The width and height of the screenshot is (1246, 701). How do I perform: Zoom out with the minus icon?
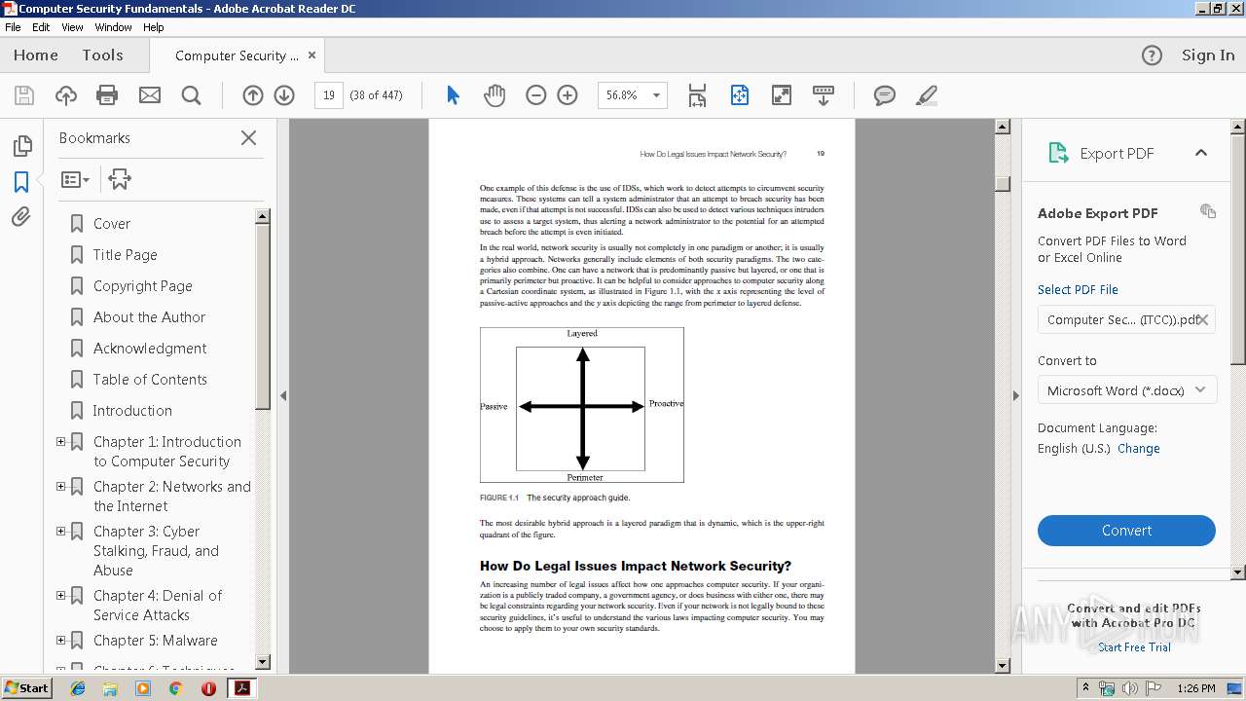click(536, 95)
